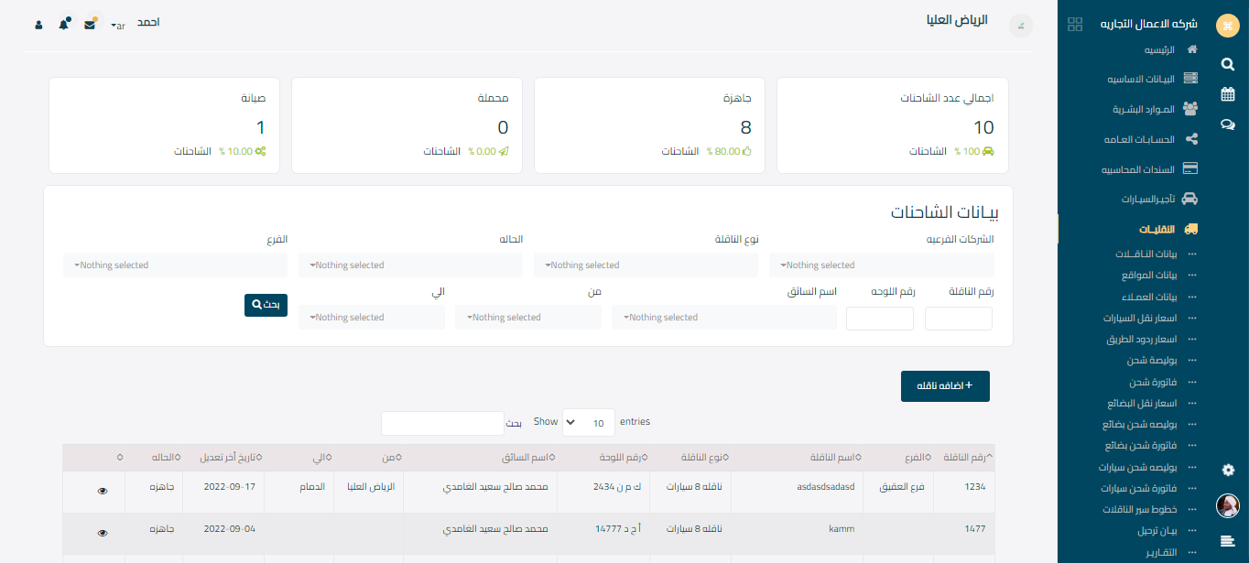View details of truck 1477 via eye icon
Image resolution: width=1249 pixels, height=563 pixels.
coord(103,533)
